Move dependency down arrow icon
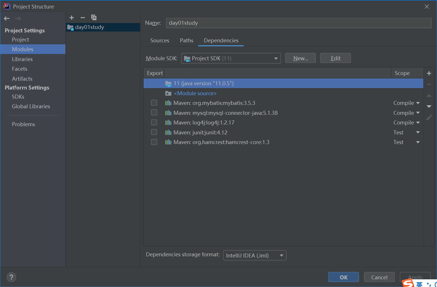Image resolution: width=437 pixels, height=287 pixels. click(x=429, y=106)
